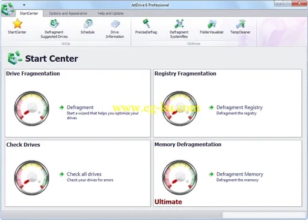Click the status bar progress field

point(264,215)
